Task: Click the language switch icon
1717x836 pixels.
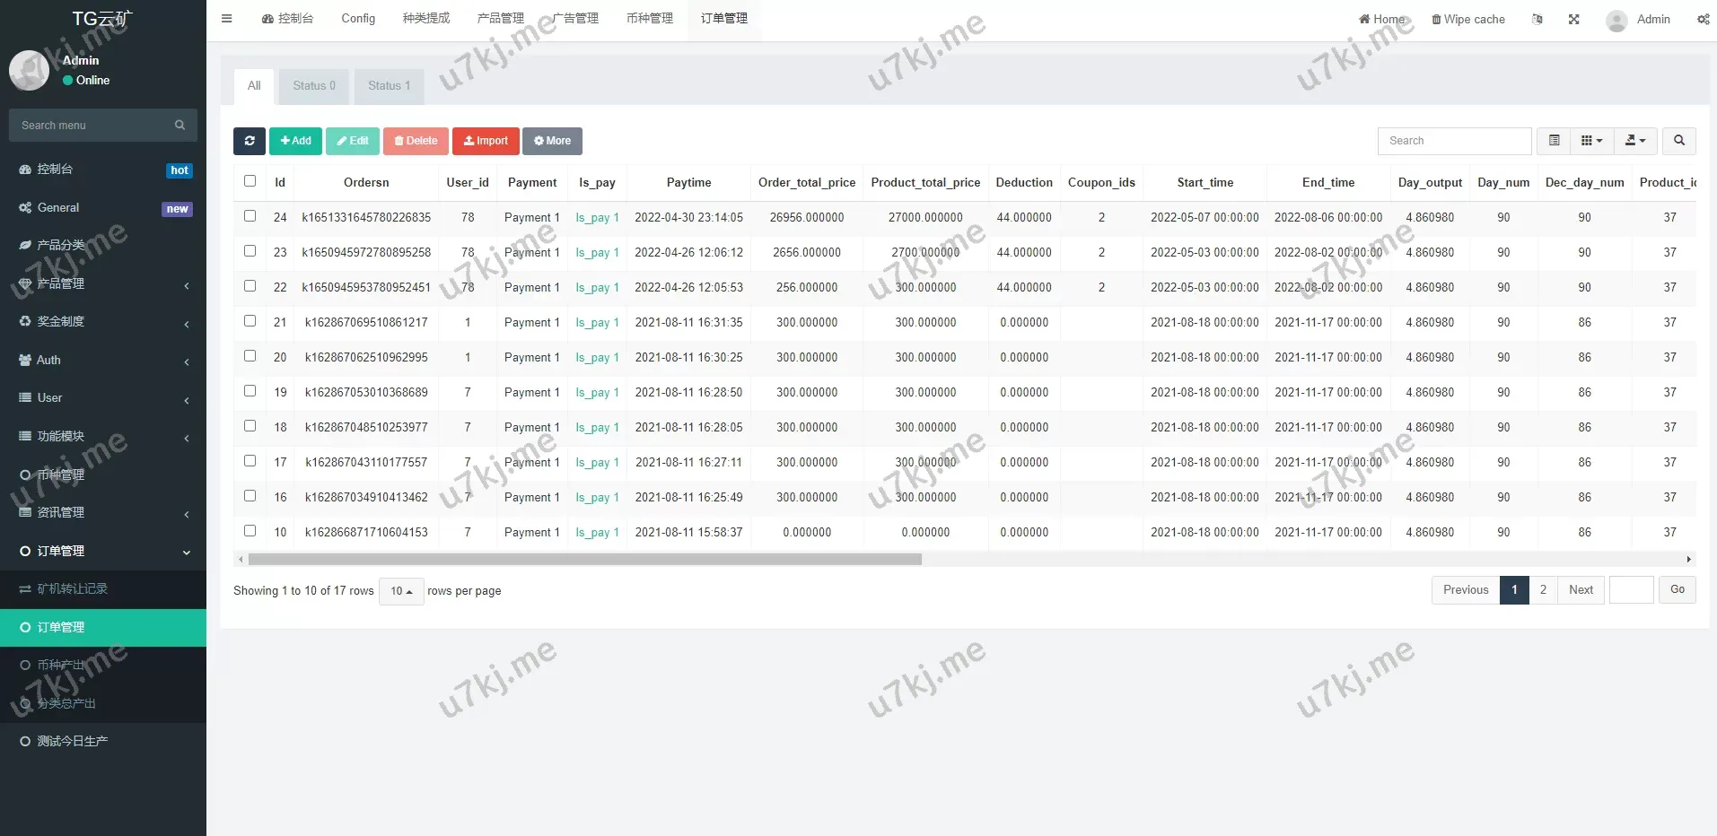Action: click(1537, 19)
